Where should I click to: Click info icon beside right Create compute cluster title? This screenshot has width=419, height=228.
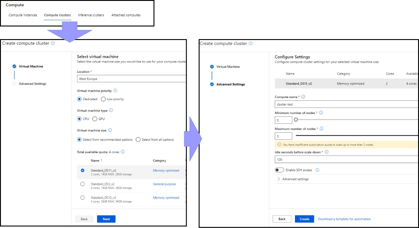click(x=251, y=44)
